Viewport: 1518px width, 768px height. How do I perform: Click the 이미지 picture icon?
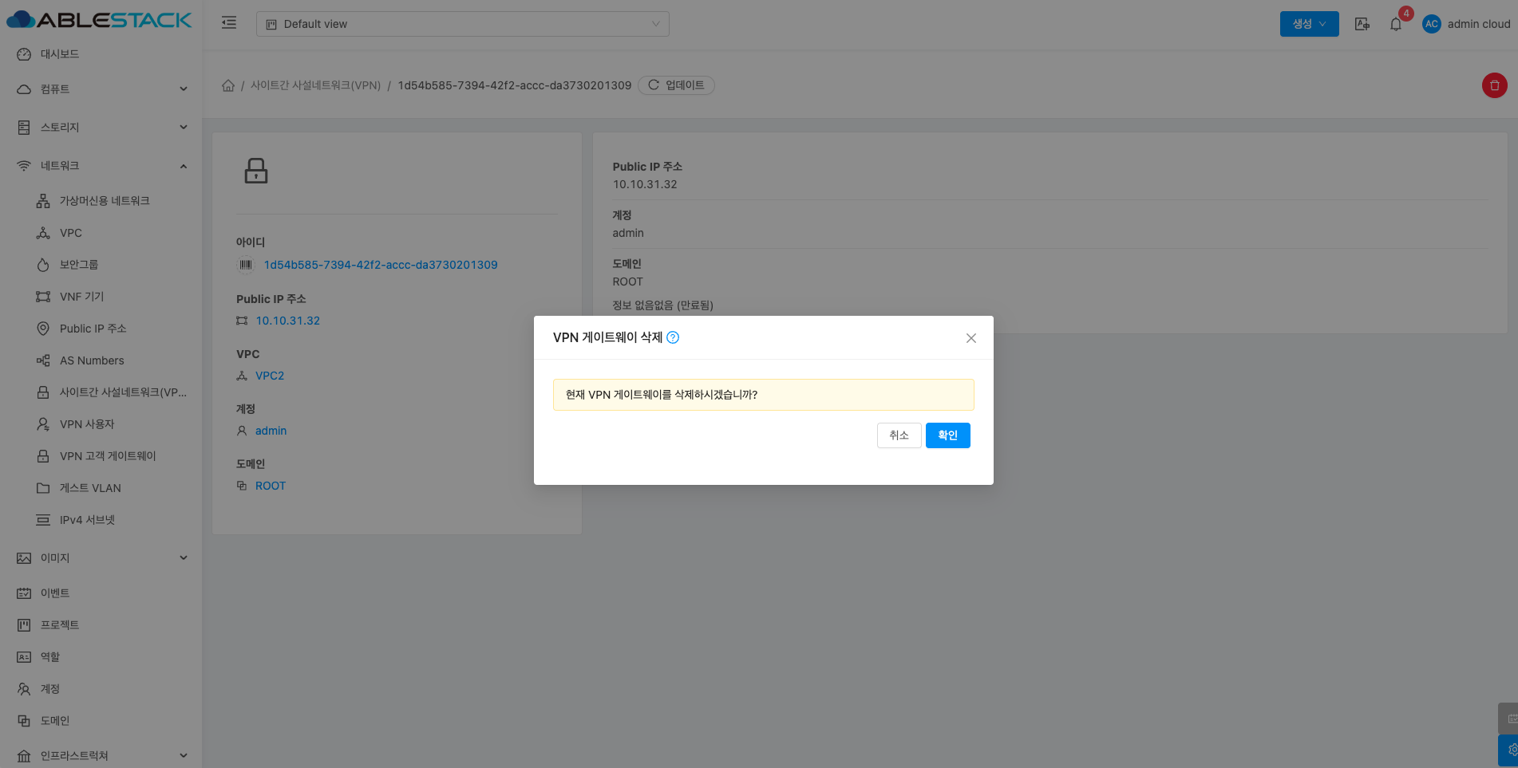pyautogui.click(x=24, y=558)
